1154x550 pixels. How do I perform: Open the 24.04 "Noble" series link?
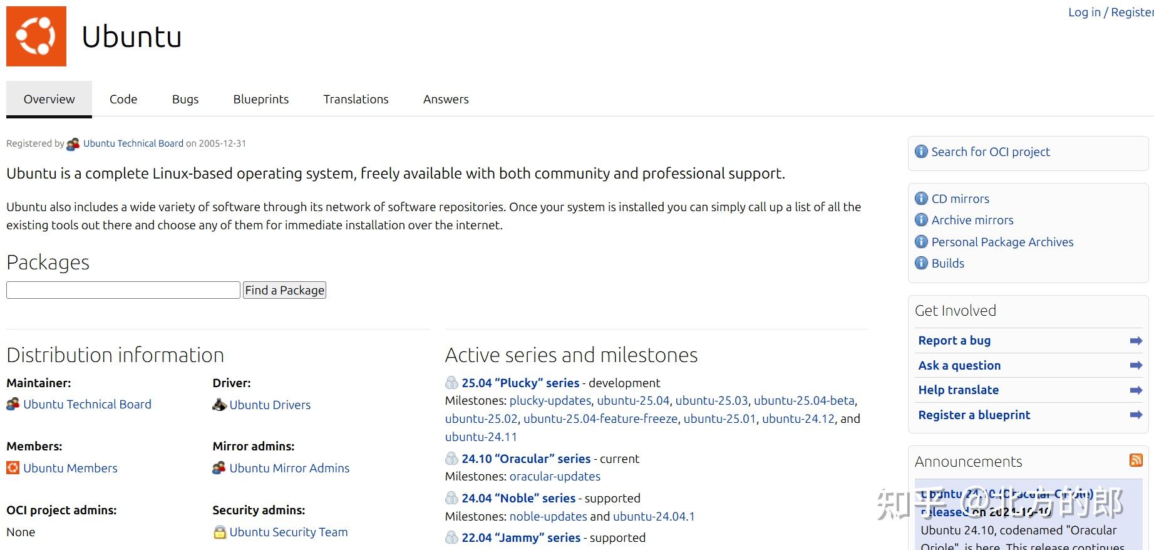pos(518,498)
